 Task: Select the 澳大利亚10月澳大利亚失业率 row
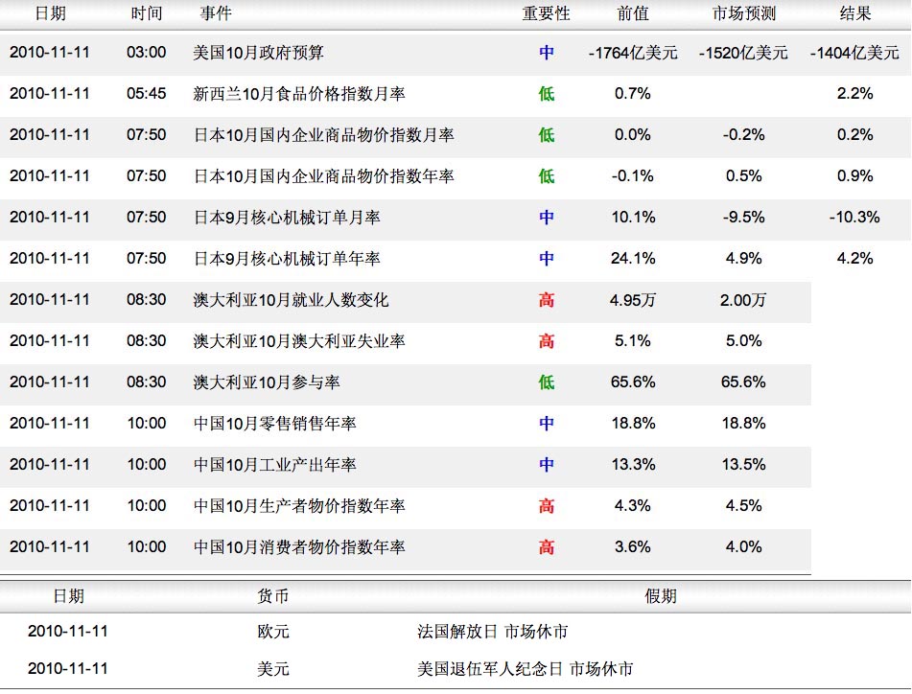coord(299,341)
